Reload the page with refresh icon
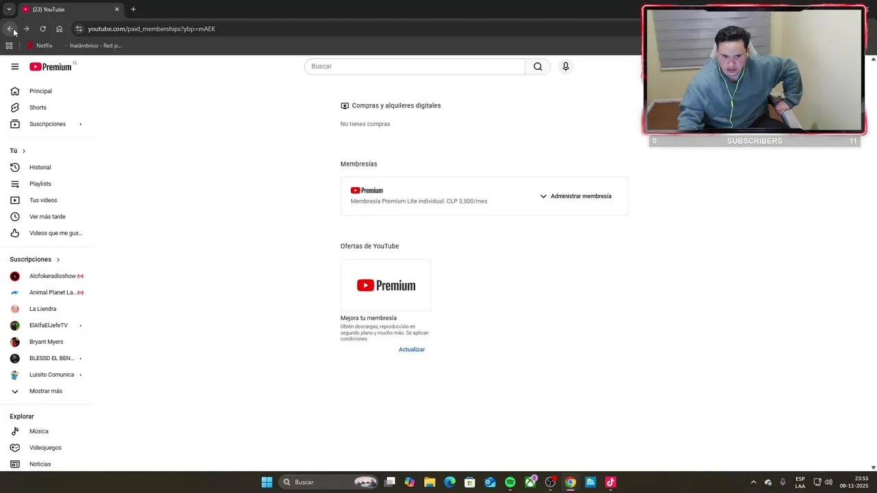877x493 pixels. [42, 29]
